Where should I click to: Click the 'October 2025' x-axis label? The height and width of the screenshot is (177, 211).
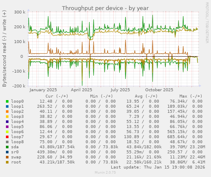(x=159, y=90)
